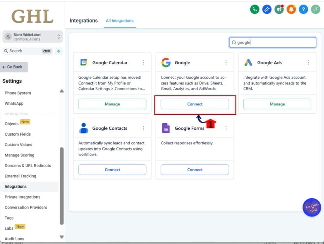Open the Let's Make It Easy chat bubble
Image resolution: width=324 pixels, height=244 pixels.
point(312,207)
